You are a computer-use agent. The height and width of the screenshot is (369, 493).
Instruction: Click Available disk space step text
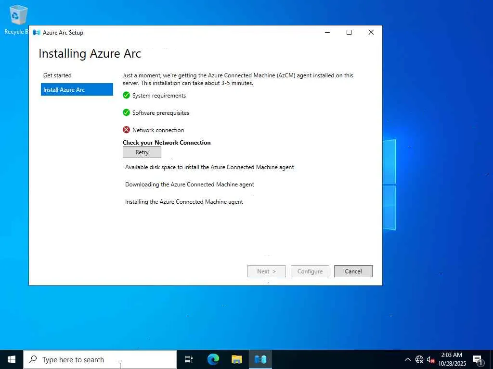(x=209, y=167)
